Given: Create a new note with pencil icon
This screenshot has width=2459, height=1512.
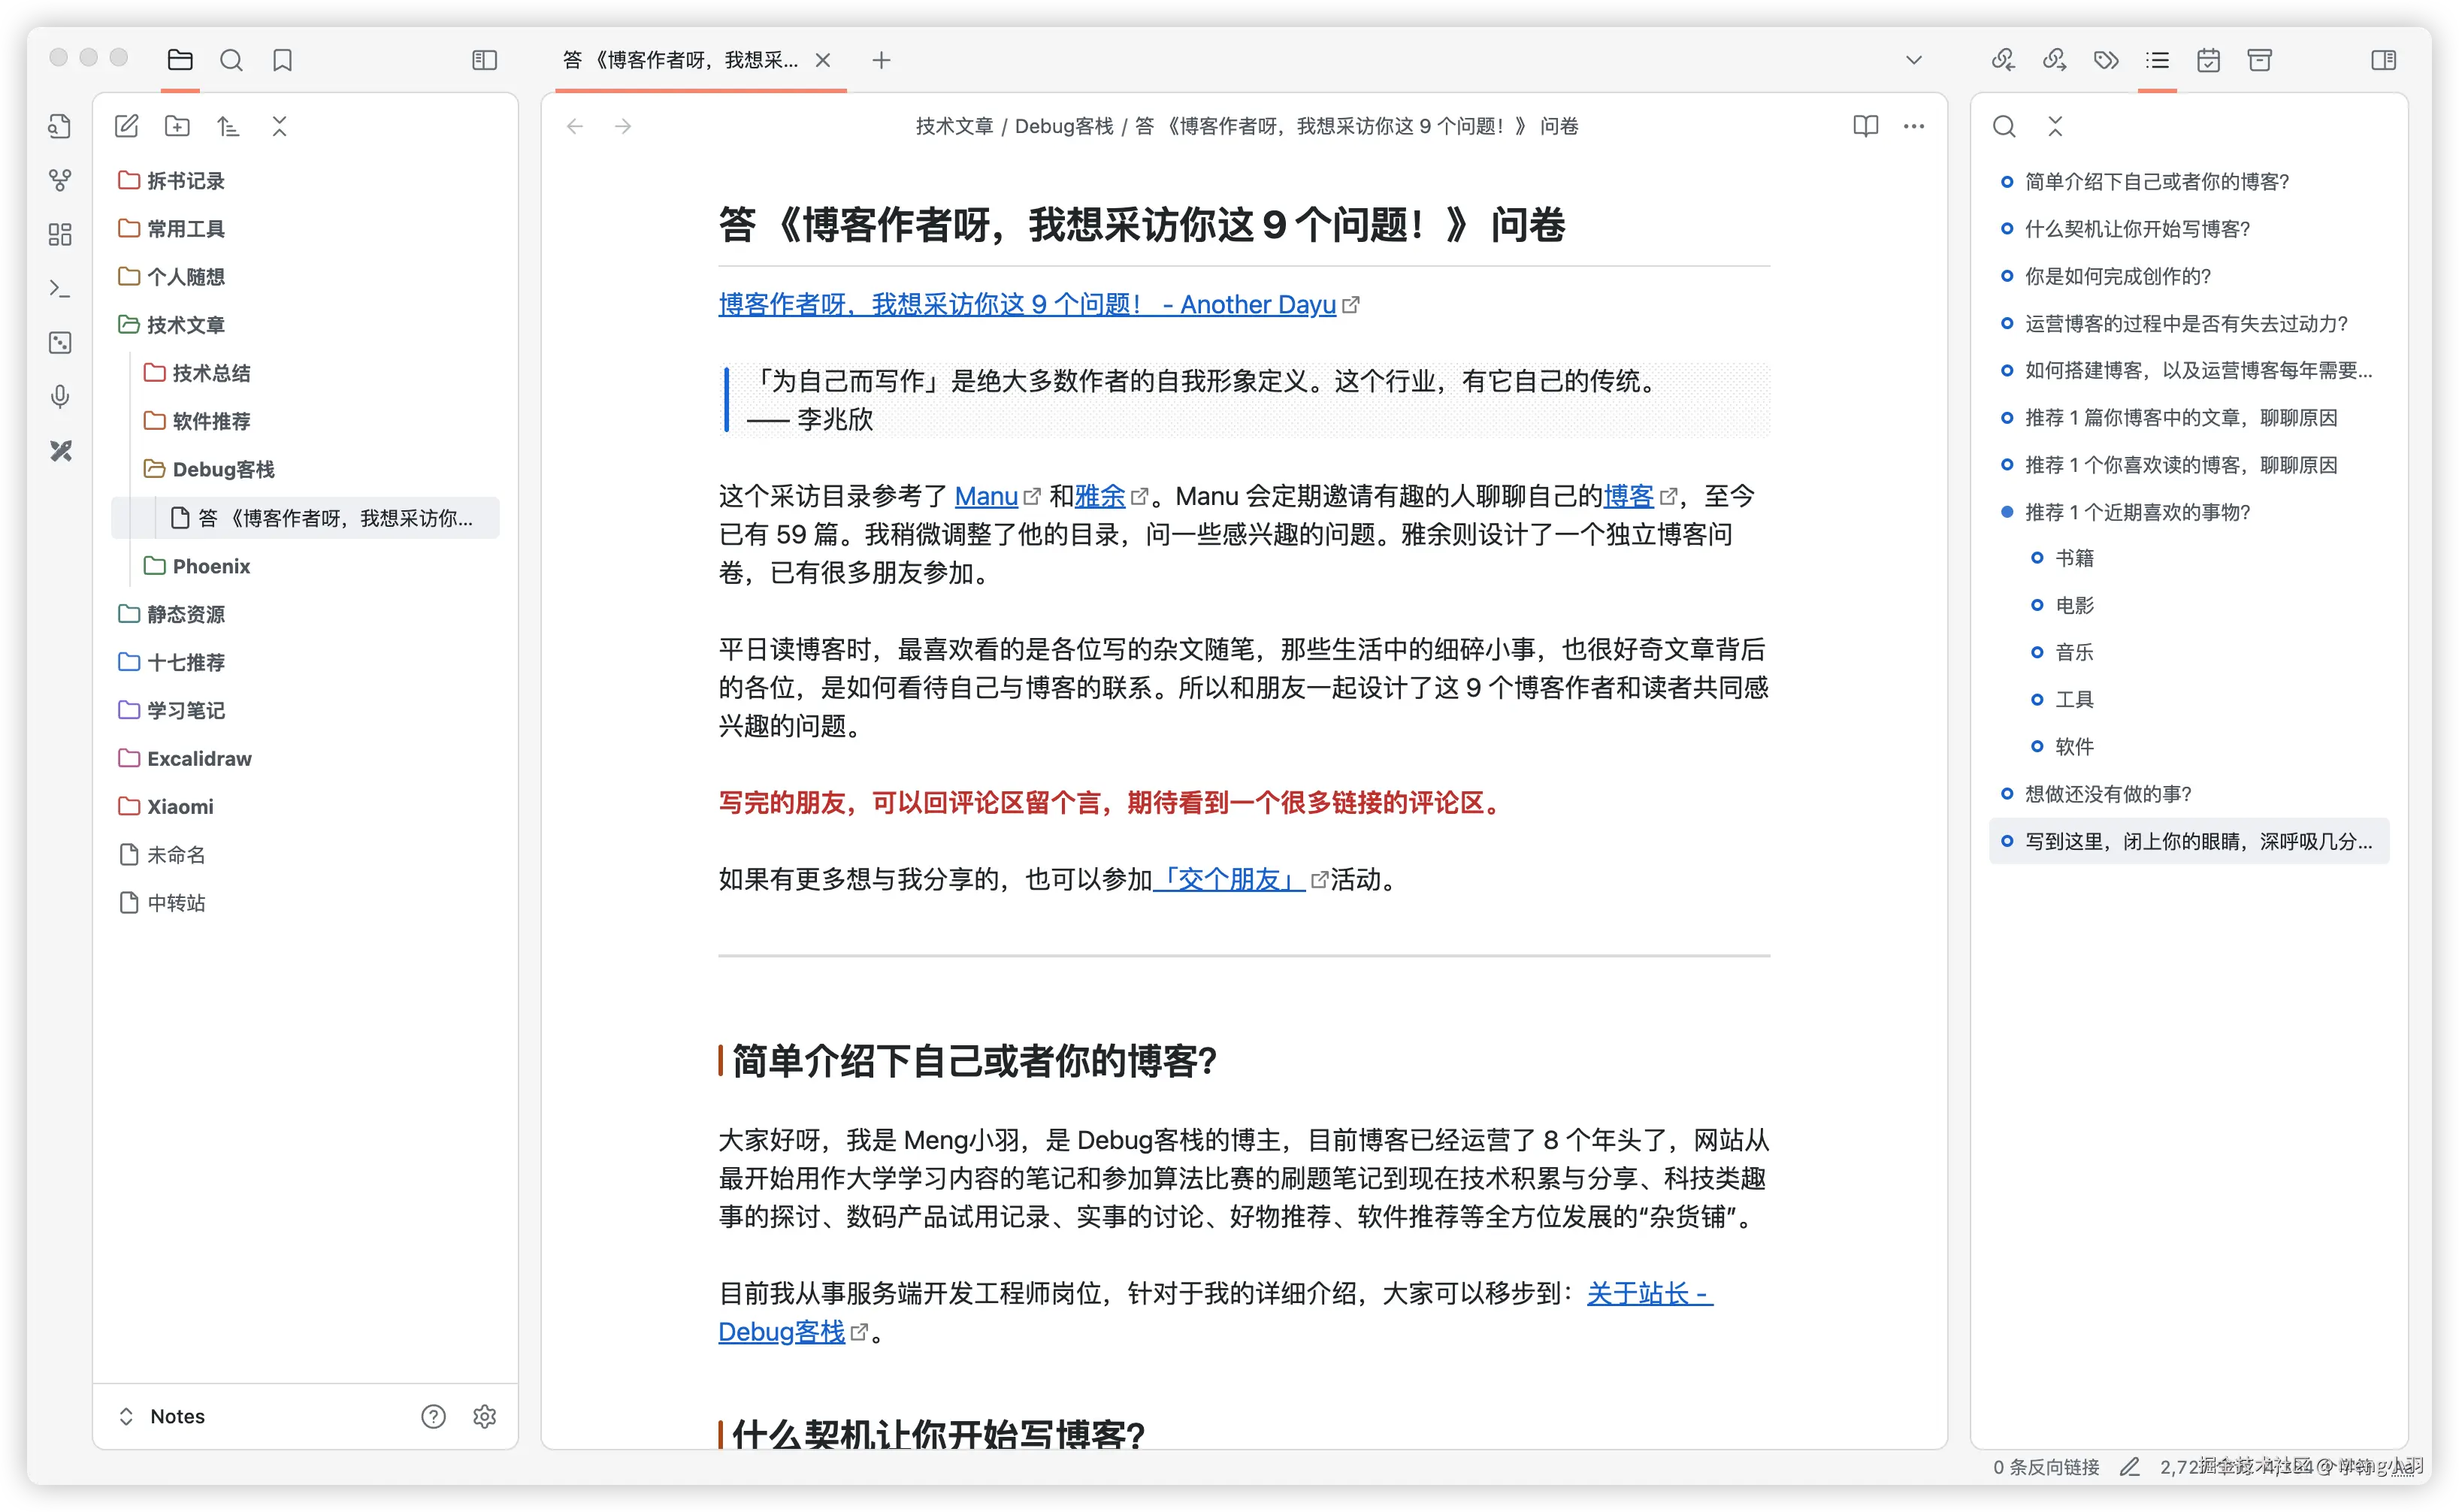Looking at the screenshot, I should tap(126, 126).
